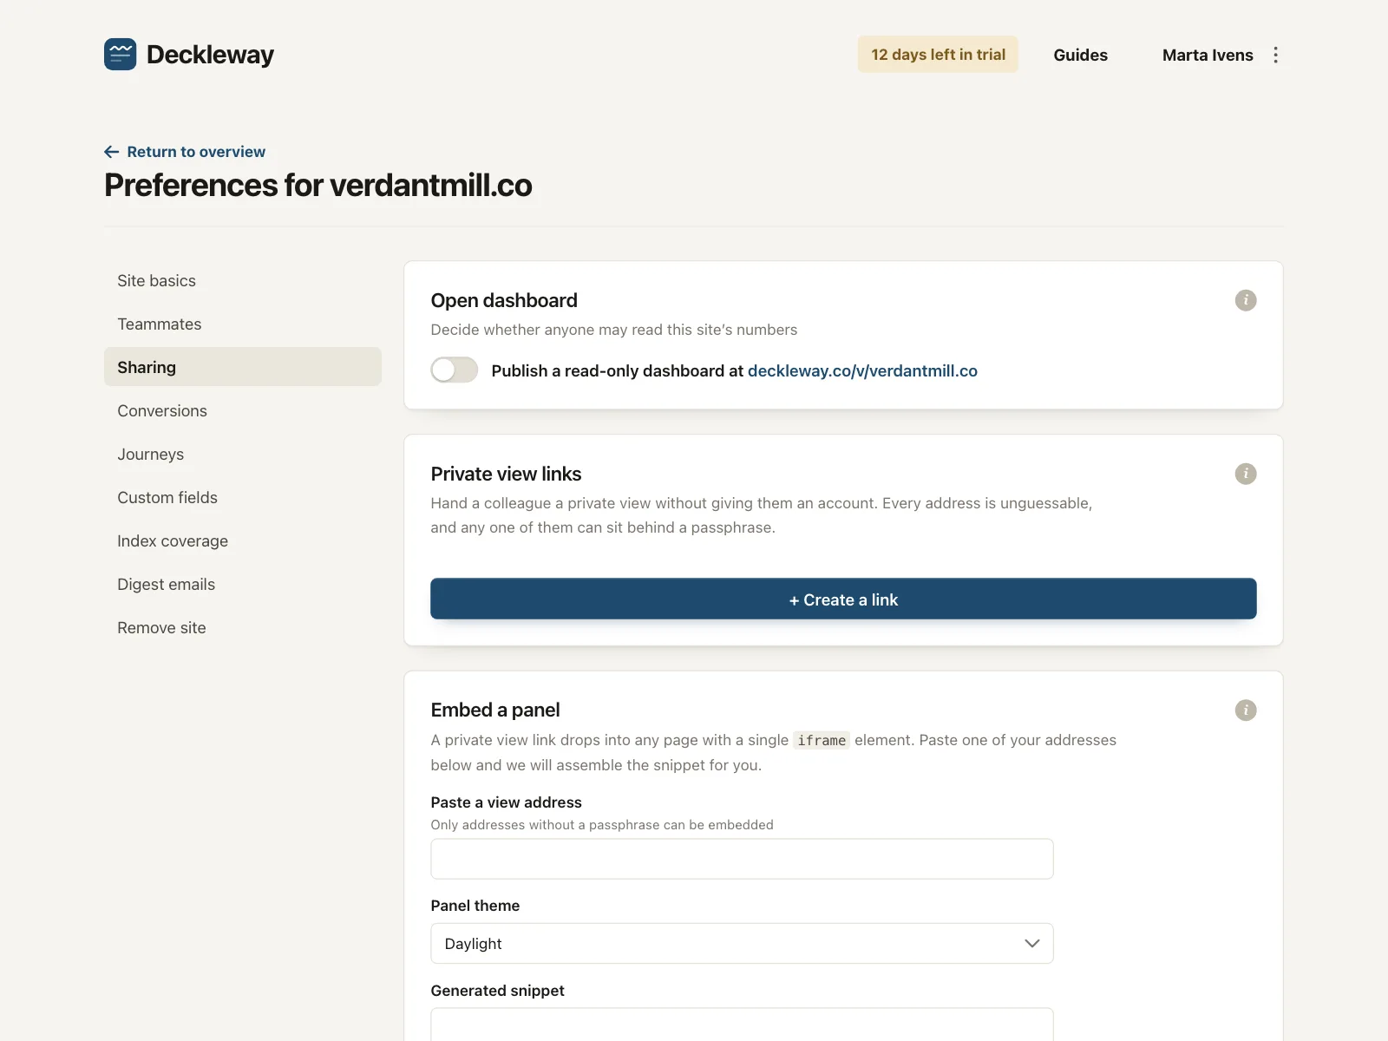Open the Marta Ivens user menu
Image resolution: width=1388 pixels, height=1041 pixels.
point(1208,55)
